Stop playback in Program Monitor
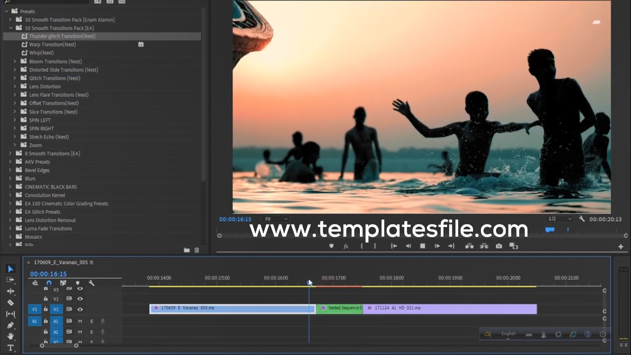 pos(422,246)
